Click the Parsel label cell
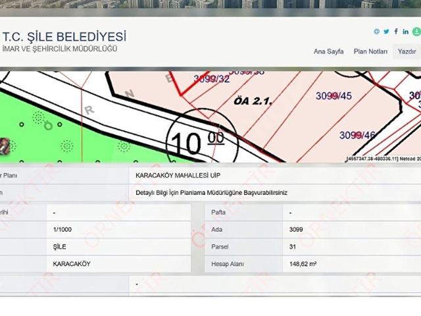This screenshot has width=421, height=316. (x=243, y=247)
